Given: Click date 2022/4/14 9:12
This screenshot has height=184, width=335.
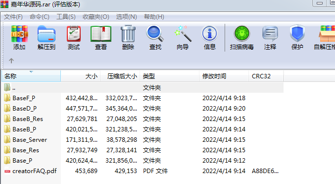Looking at the screenshot, I should point(224,161).
